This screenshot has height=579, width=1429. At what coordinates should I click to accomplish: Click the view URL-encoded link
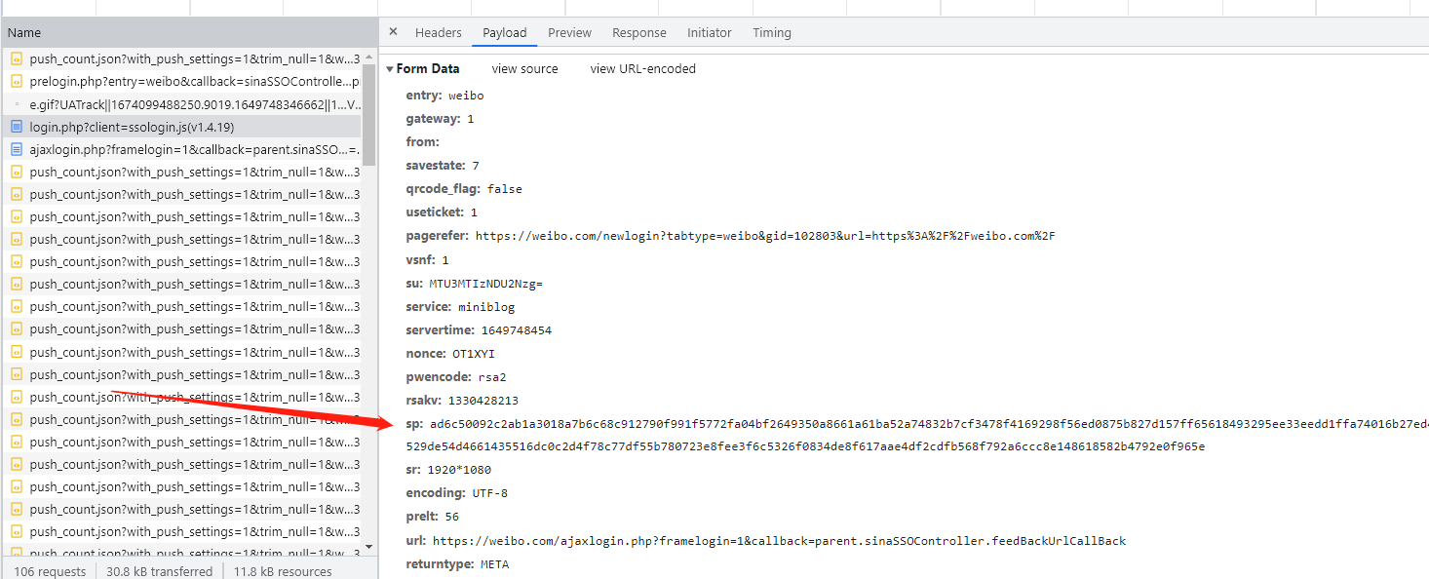(643, 69)
